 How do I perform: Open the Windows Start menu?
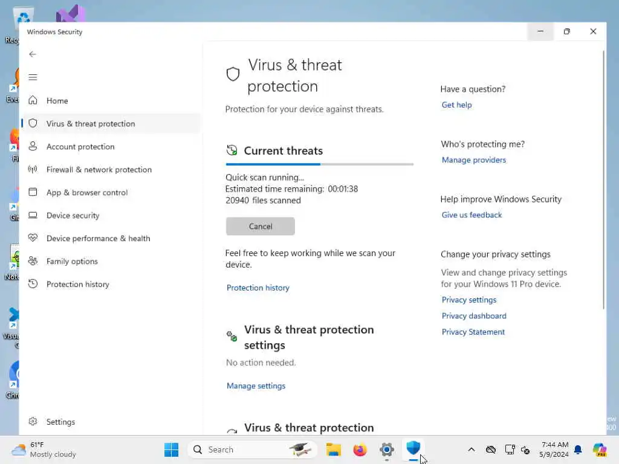[171, 449]
